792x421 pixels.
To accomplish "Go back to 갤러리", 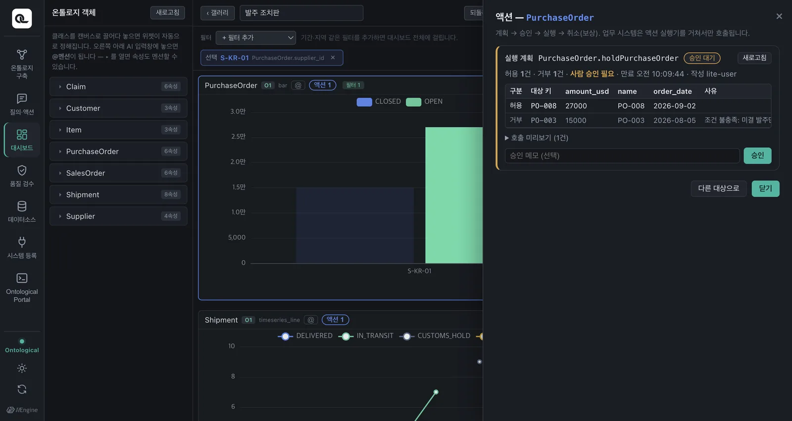I will point(218,13).
